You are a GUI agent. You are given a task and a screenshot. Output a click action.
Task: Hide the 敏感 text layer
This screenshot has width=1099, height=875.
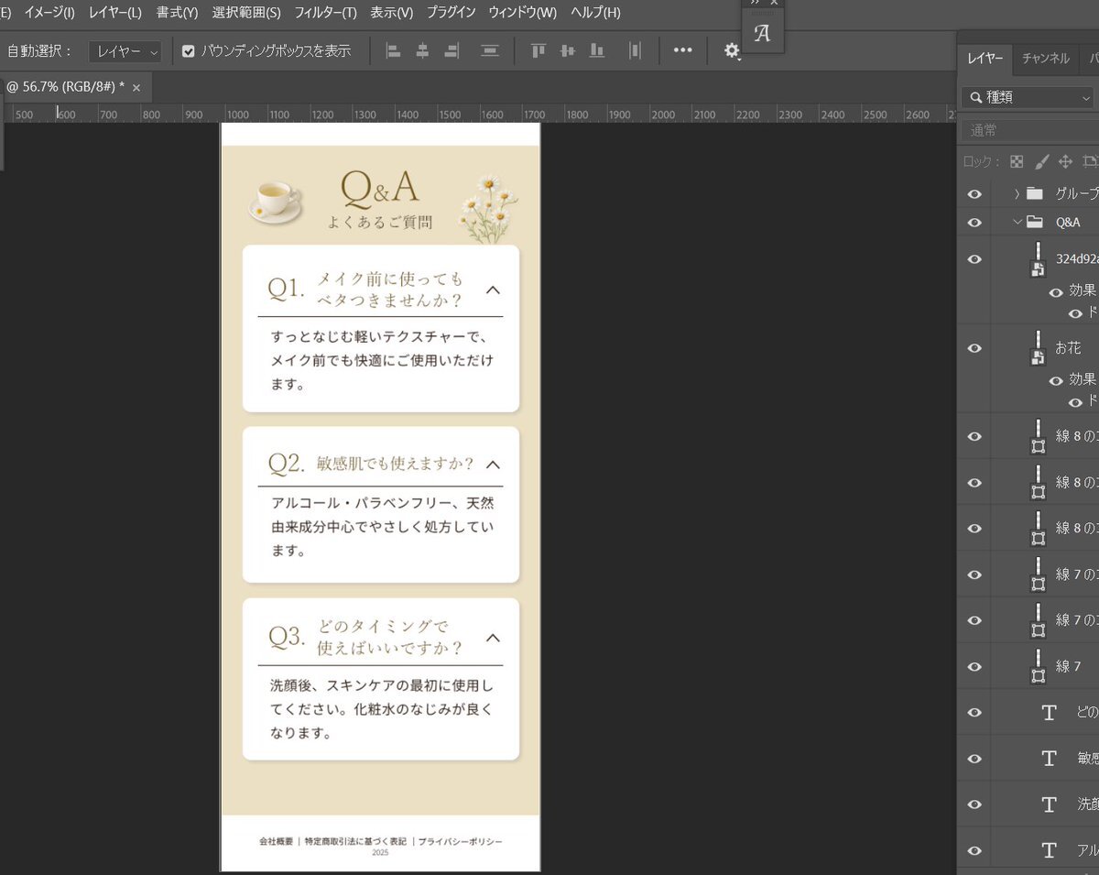974,758
